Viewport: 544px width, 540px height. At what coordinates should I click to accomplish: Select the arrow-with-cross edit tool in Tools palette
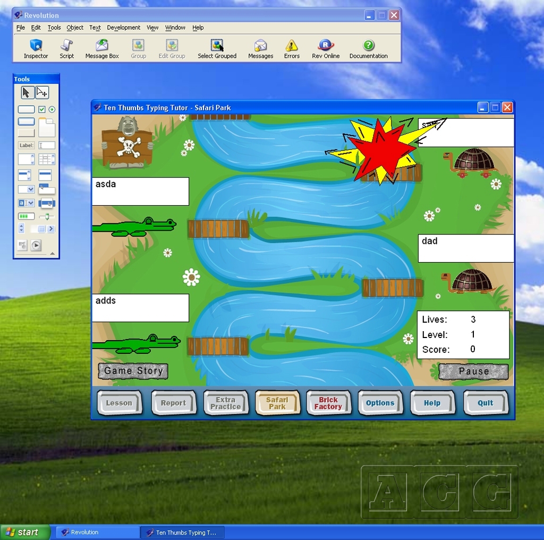tap(42, 92)
